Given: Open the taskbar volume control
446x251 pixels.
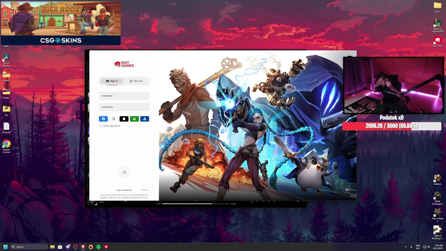Looking at the screenshot, I should (x=429, y=247).
